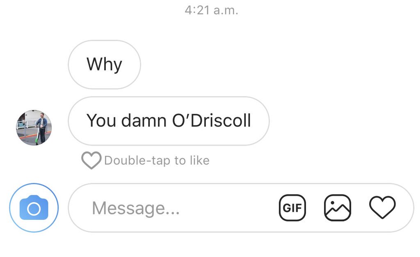This screenshot has height=257, width=420.
Task: Click the "Message..." placeholder text
Action: point(136,208)
